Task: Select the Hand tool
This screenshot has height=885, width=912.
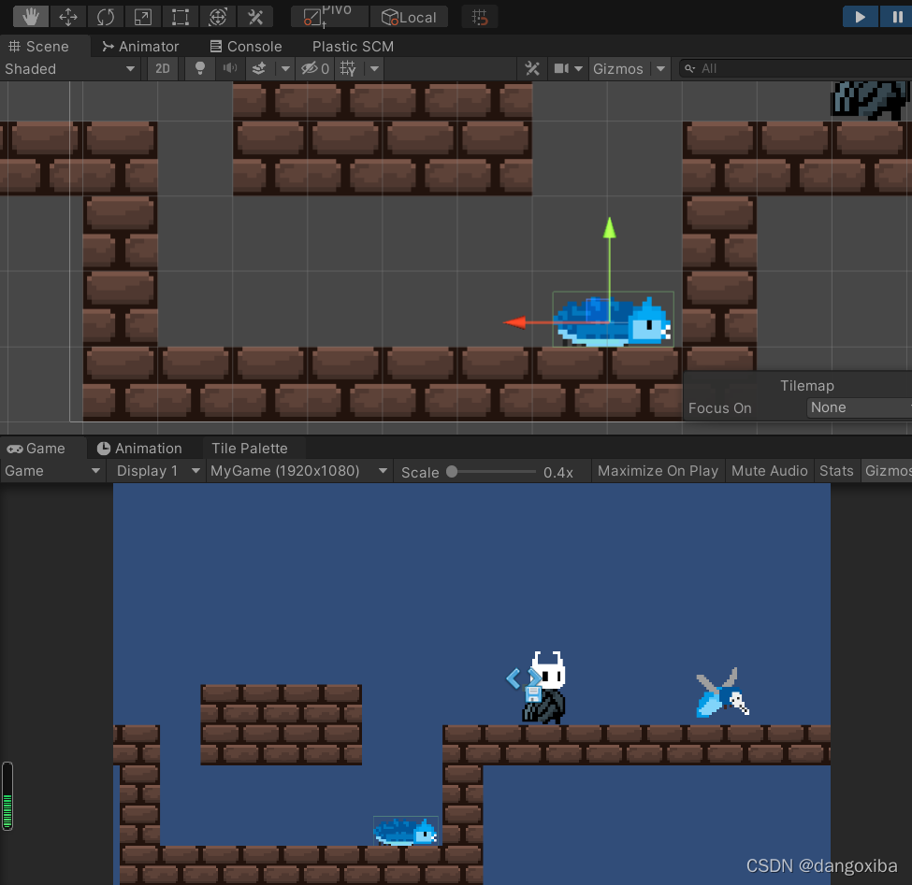Action: (31, 17)
